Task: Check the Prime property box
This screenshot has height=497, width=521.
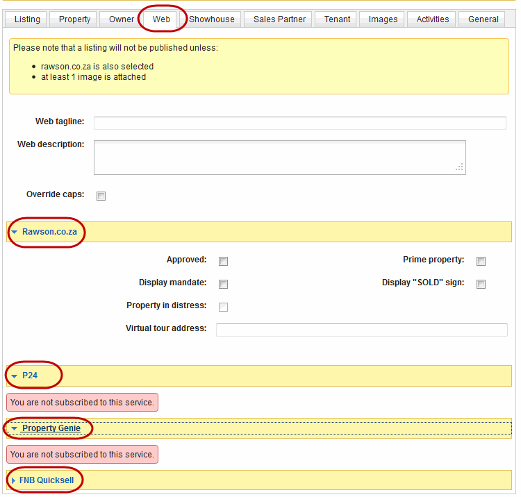Action: tap(481, 262)
